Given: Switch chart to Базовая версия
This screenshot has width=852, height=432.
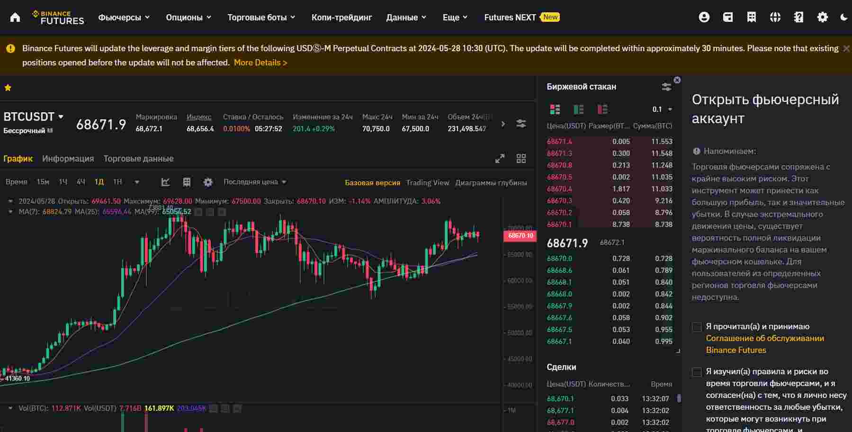Looking at the screenshot, I should pyautogui.click(x=372, y=183).
